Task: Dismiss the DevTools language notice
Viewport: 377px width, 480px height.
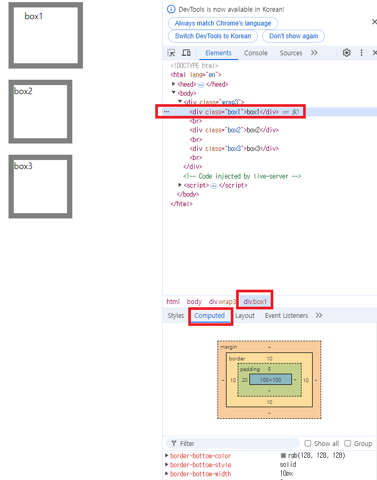Action: 374,22
